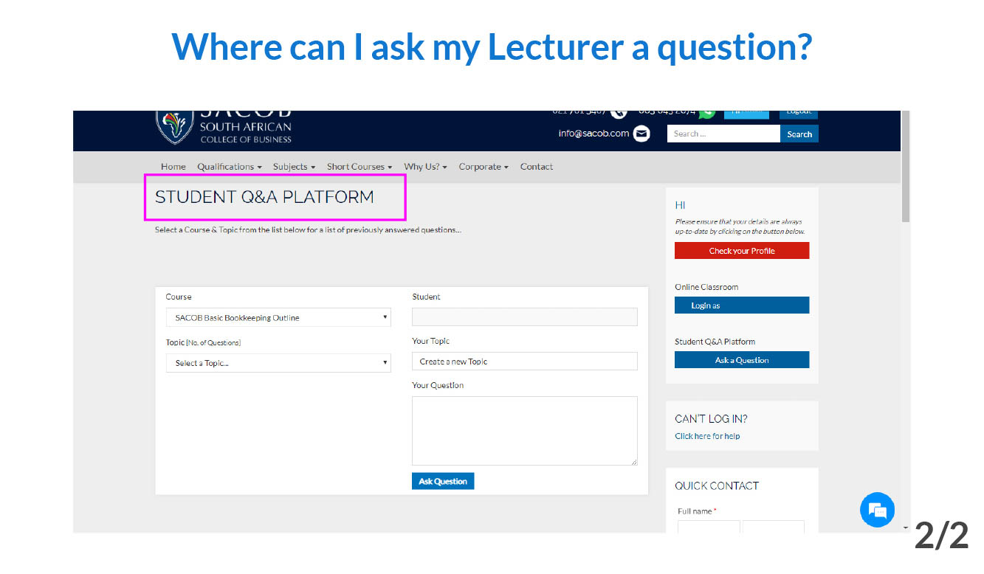The height and width of the screenshot is (574, 984).
Task: Click the Your Question label
Action: click(x=438, y=385)
